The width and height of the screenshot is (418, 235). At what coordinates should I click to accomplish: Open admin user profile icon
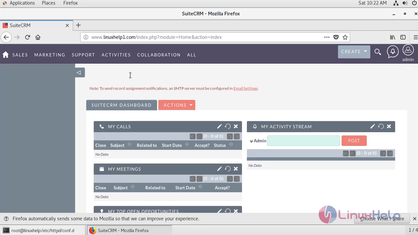(x=408, y=50)
